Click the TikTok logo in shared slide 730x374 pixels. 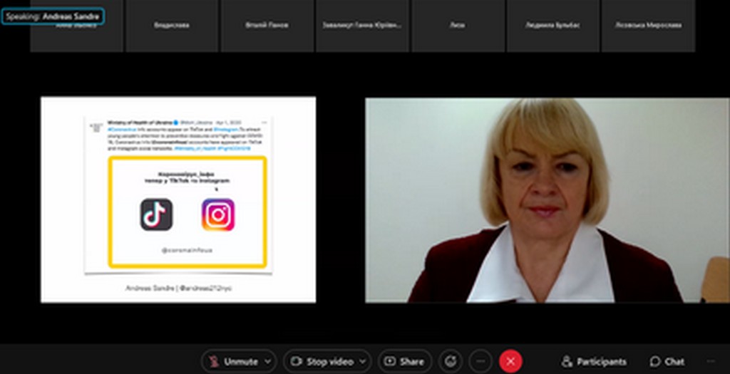coord(156,214)
